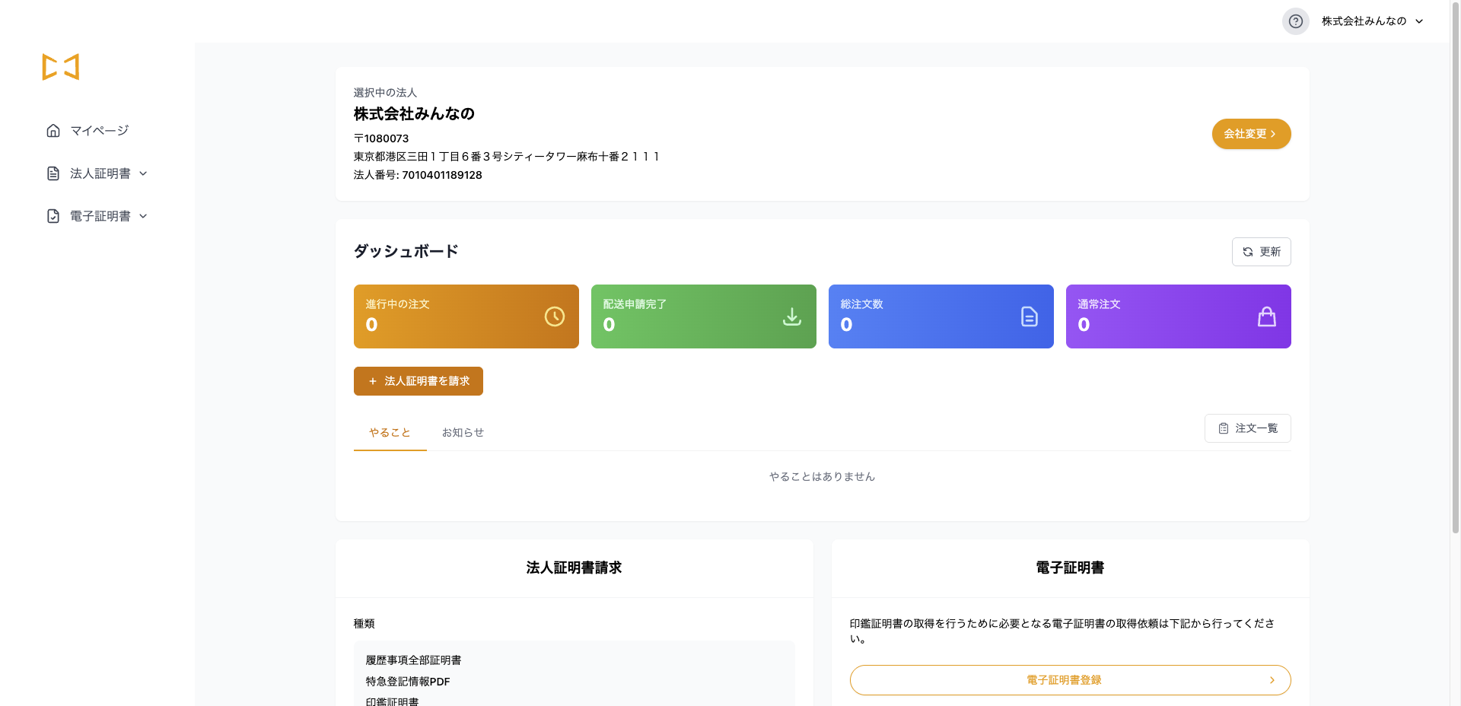
Task: Select the 総注文数 card
Action: coord(941,316)
